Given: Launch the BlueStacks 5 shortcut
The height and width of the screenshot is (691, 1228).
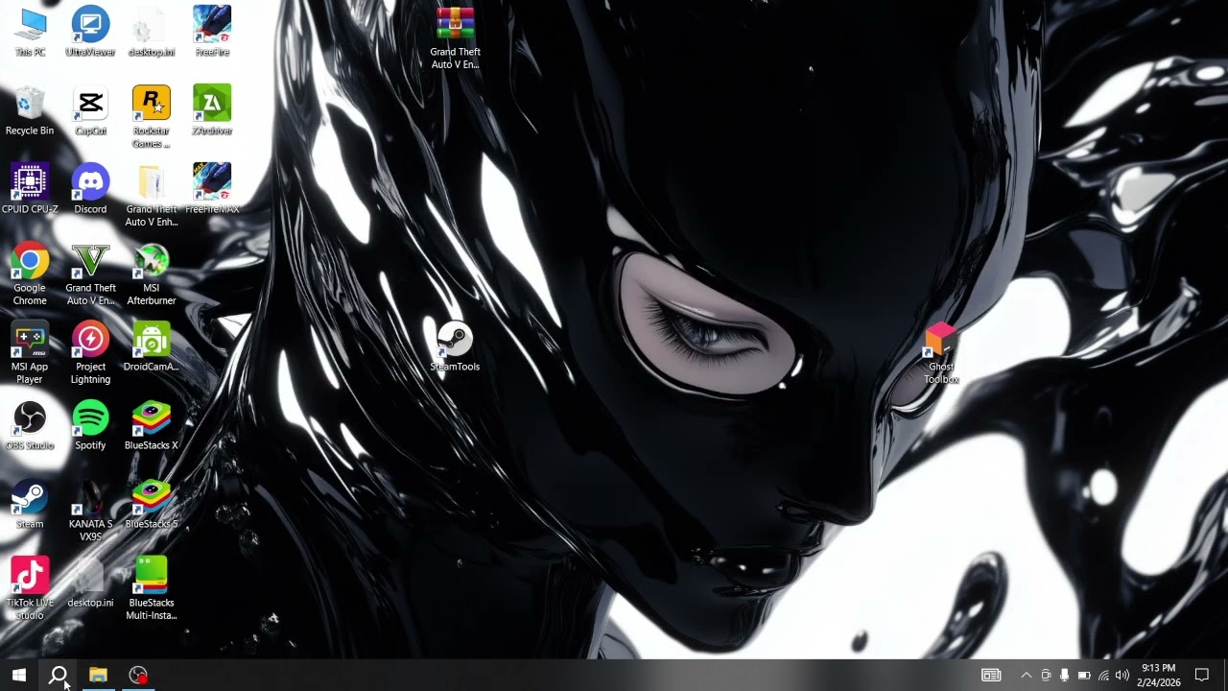Looking at the screenshot, I should (152, 504).
